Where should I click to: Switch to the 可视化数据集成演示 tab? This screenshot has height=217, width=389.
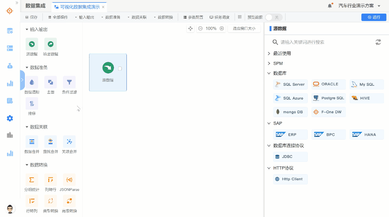(79, 7)
